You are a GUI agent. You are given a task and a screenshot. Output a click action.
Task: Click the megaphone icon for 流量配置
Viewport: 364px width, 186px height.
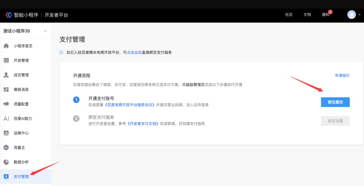(6, 104)
